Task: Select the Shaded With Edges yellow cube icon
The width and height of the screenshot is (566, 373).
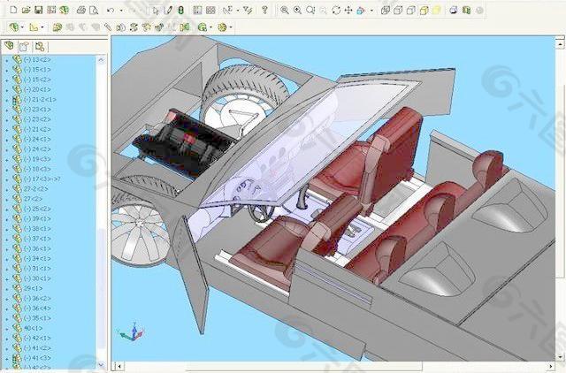Action: (x=424, y=10)
